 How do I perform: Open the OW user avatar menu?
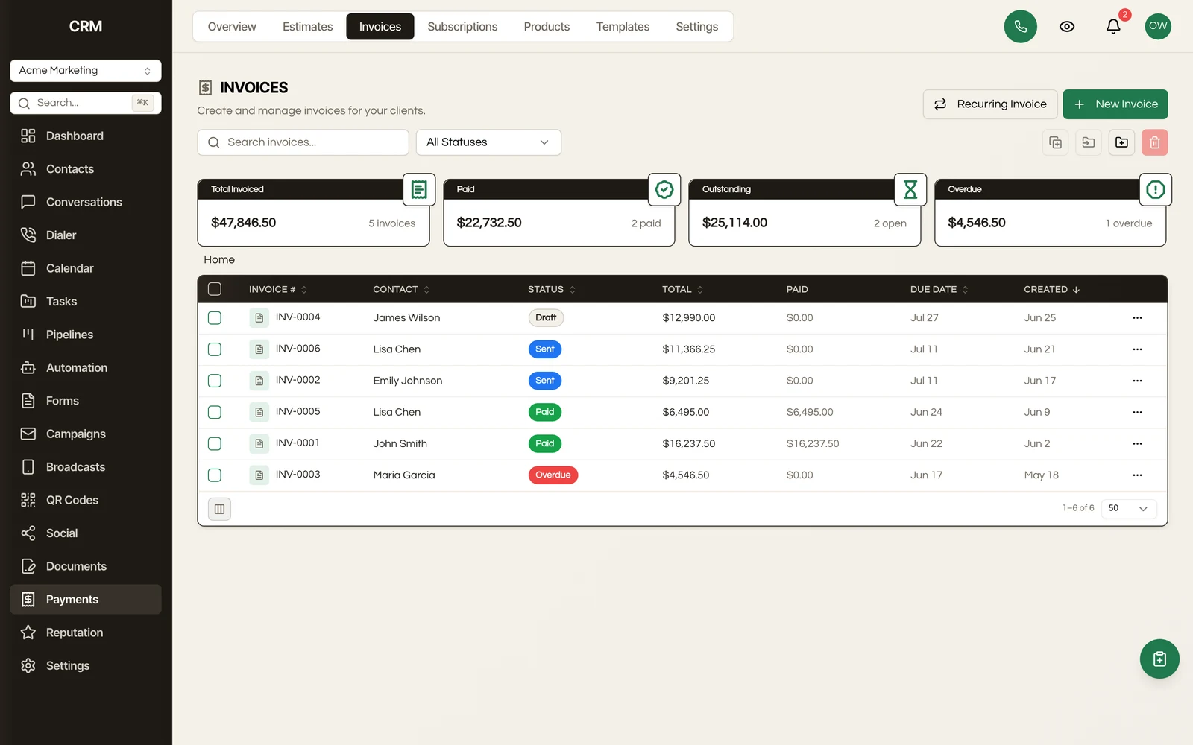pos(1158,26)
